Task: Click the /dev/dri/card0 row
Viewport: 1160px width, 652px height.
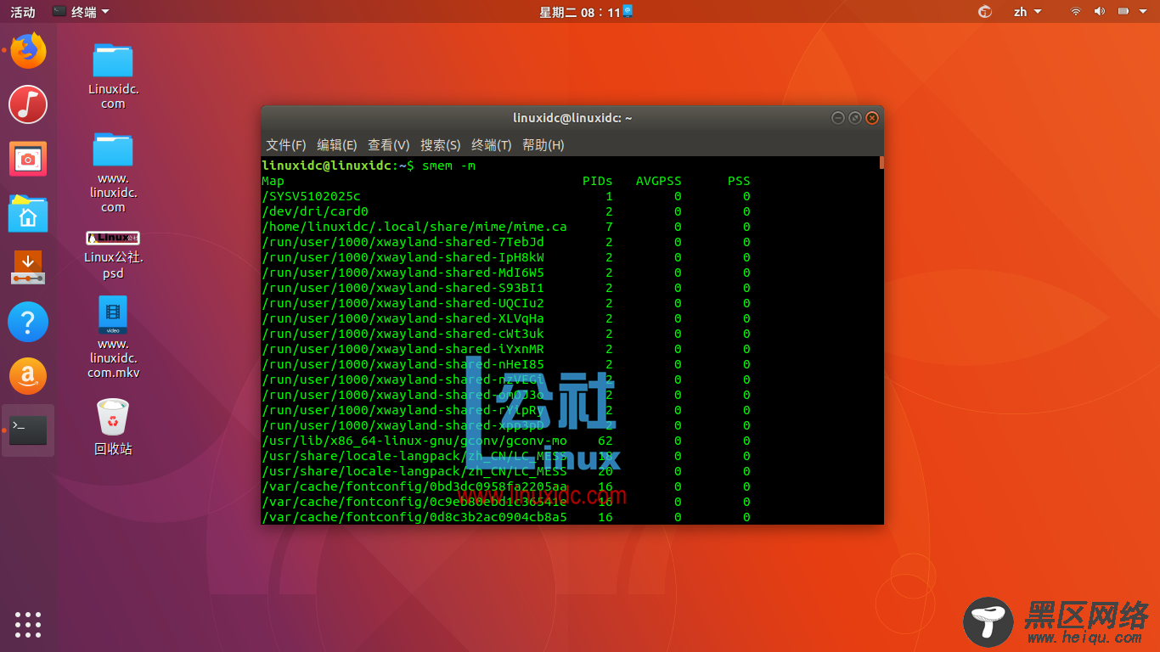Action: point(505,211)
